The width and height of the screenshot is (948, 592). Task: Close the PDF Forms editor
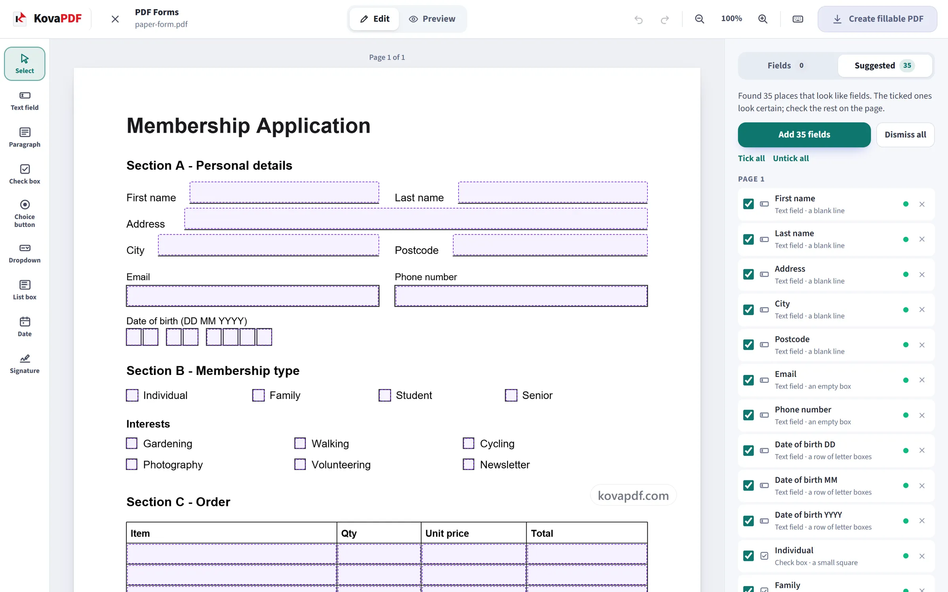[115, 19]
